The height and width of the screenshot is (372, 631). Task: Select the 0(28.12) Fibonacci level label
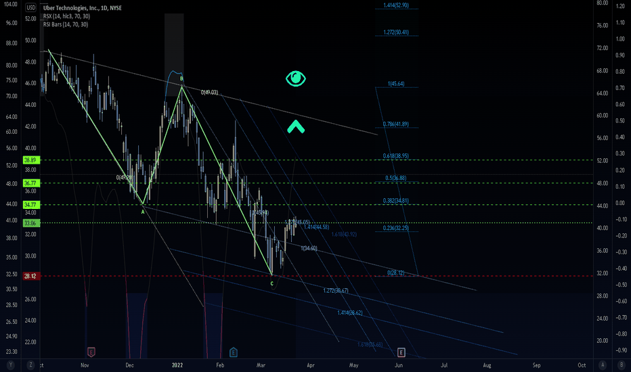(x=396, y=273)
